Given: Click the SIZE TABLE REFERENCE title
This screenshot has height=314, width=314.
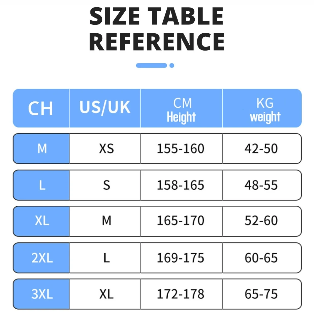Looking at the screenshot, I should point(157,29).
